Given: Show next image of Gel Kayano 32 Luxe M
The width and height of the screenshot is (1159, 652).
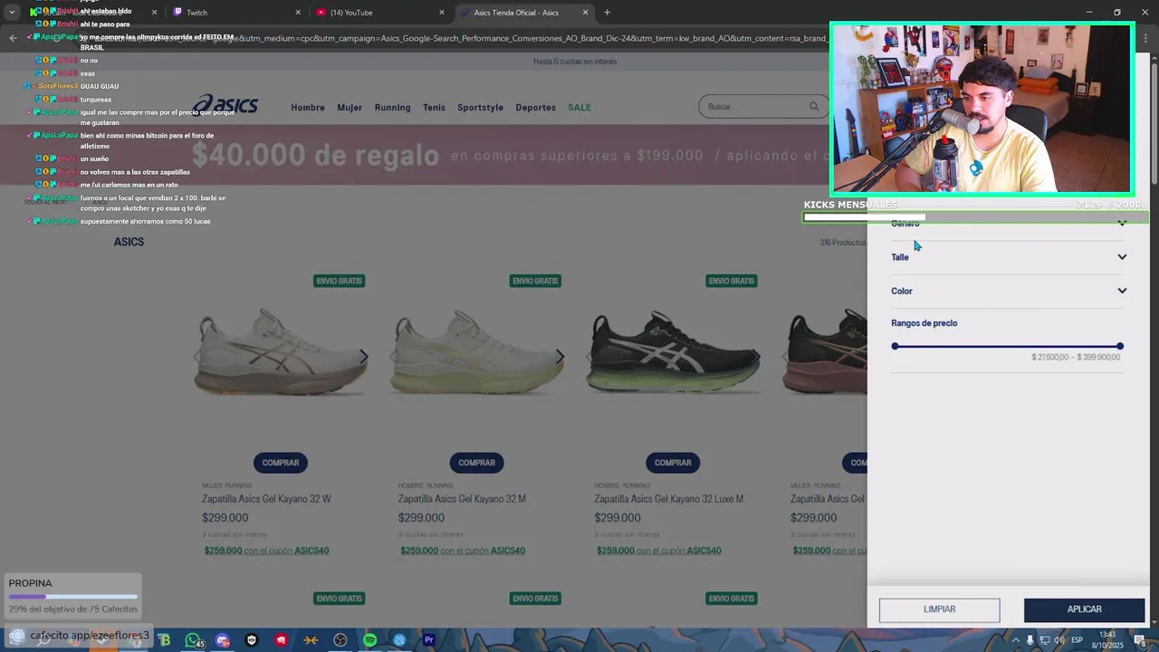Looking at the screenshot, I should click(x=756, y=357).
